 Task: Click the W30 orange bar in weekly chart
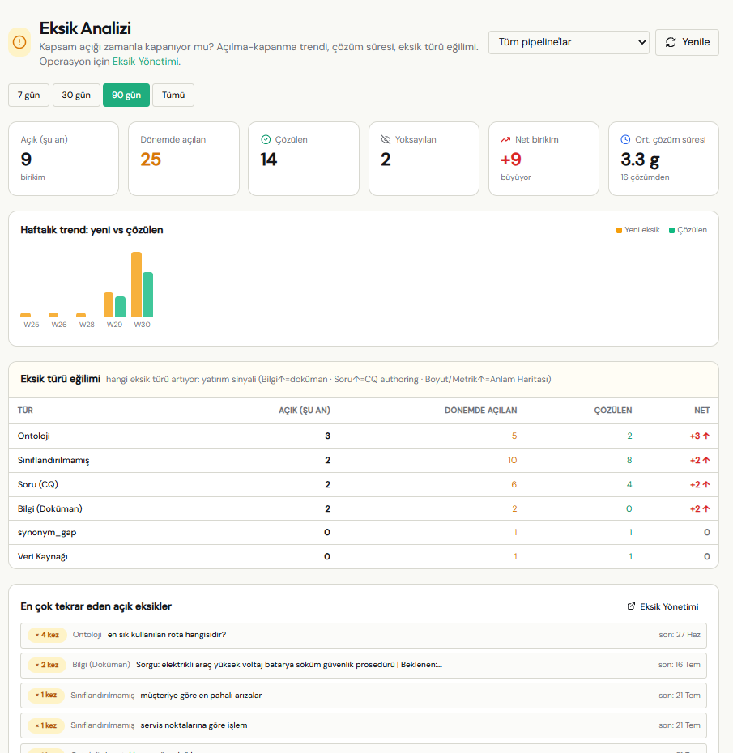coord(136,284)
